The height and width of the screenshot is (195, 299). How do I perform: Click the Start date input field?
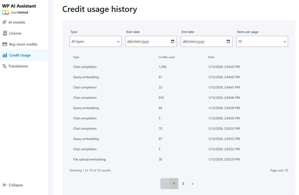click(x=146, y=41)
